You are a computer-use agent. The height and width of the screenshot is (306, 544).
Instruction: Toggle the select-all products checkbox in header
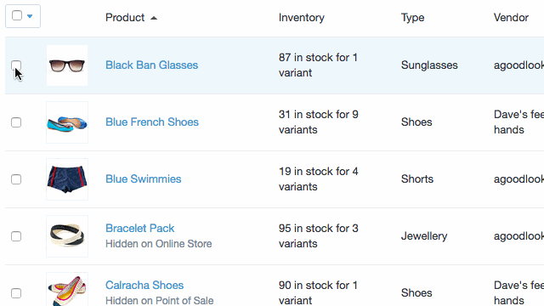click(17, 15)
